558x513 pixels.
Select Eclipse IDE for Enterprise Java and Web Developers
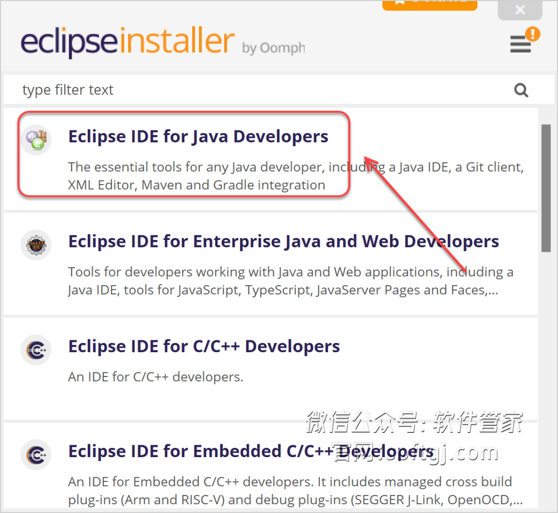pyautogui.click(x=284, y=242)
